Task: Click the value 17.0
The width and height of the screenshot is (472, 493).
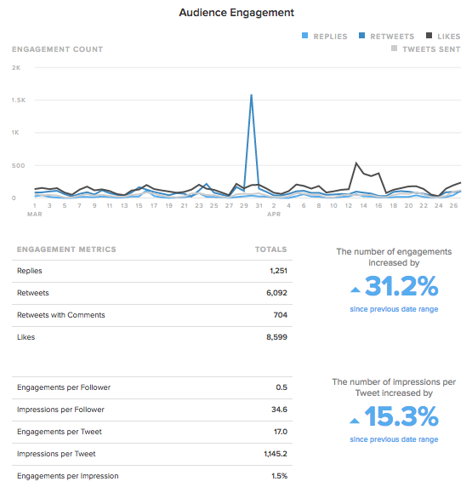Action: [x=281, y=432]
